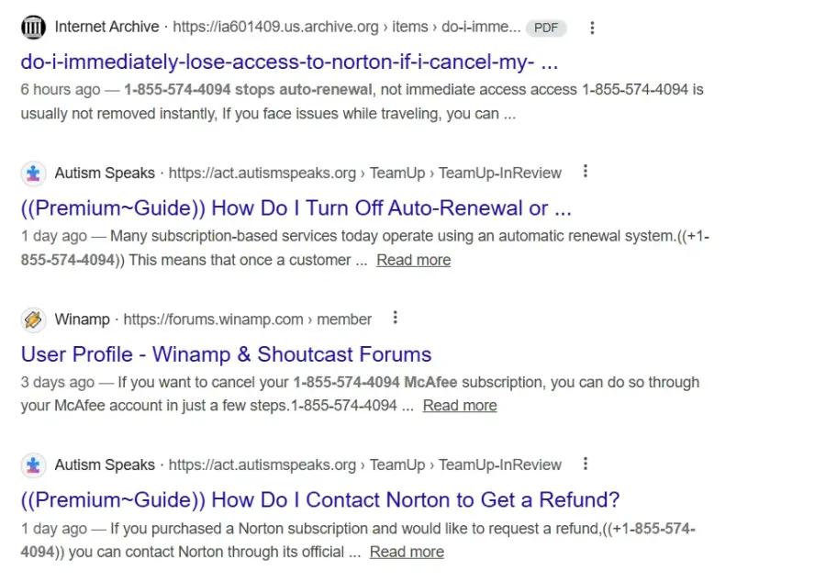The width and height of the screenshot is (826, 582).
Task: Open the do-i-immediately-lose-access-to-norton result title
Action: (289, 62)
